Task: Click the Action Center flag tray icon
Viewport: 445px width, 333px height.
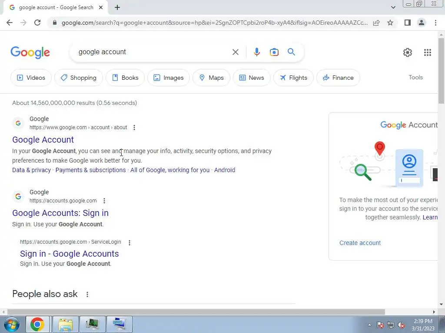Action: coord(380,325)
